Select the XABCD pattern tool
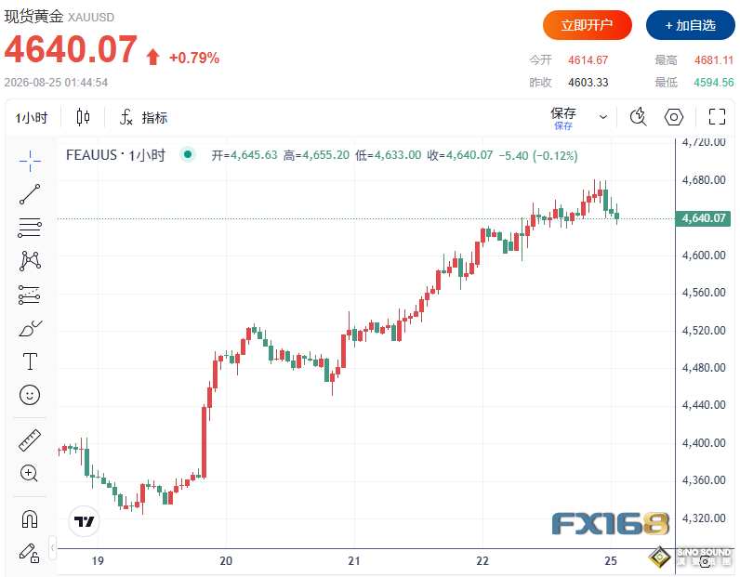This screenshot has height=577, width=740. click(30, 261)
